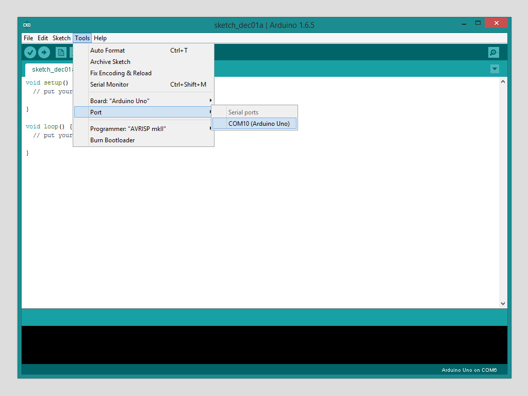Click the Arduino infinity logo in title bar

tap(27, 25)
